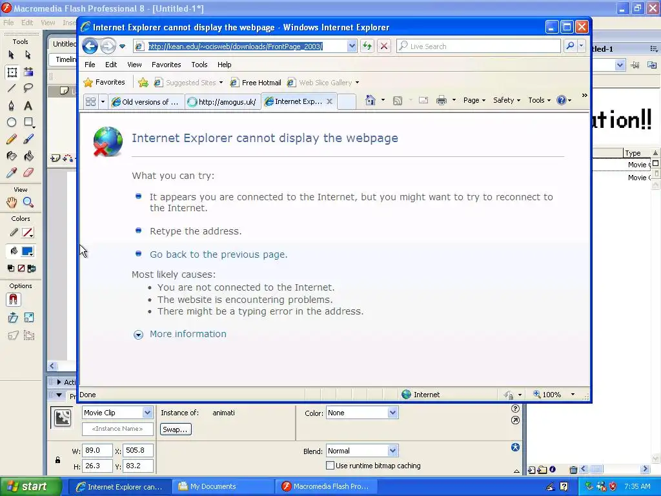Select the Paint Bucket tool

tap(28, 156)
